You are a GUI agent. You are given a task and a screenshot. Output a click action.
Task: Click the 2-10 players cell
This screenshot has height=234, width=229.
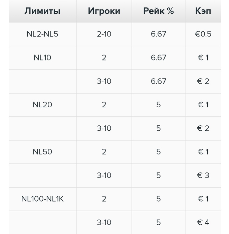point(104,34)
